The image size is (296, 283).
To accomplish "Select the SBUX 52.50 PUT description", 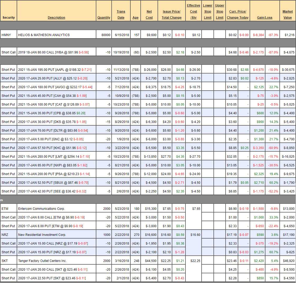I will click(x=53, y=183).
